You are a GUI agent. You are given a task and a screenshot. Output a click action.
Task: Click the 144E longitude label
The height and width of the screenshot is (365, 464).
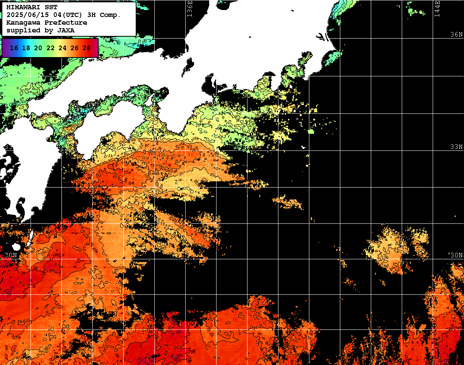(x=437, y=8)
